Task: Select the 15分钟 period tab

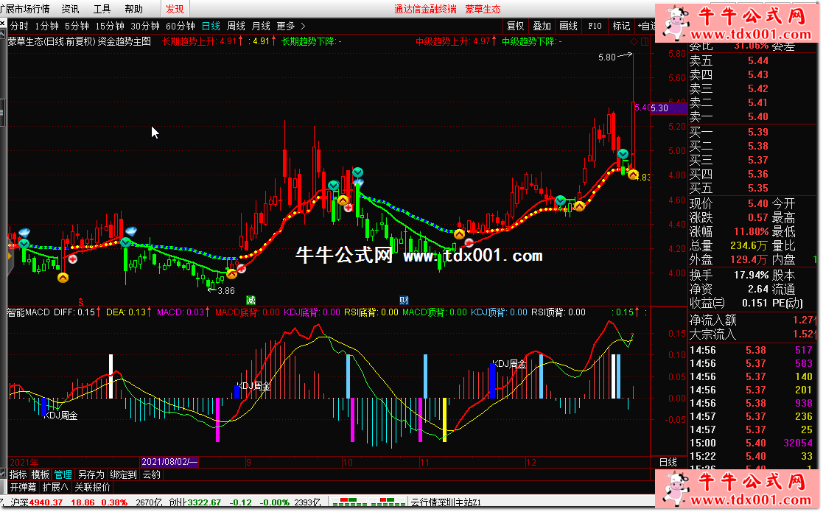Action: pos(109,26)
